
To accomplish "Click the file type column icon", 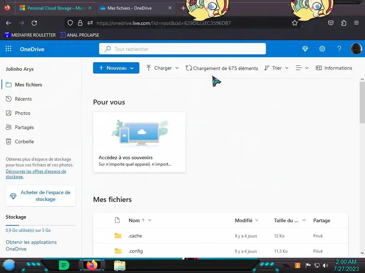I will pos(117,220).
